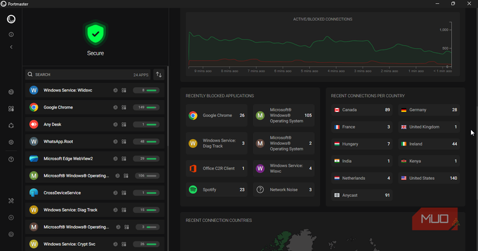The height and width of the screenshot is (251, 478).
Task: Open Network Activity monitor from sidebar
Action: tap(11, 92)
